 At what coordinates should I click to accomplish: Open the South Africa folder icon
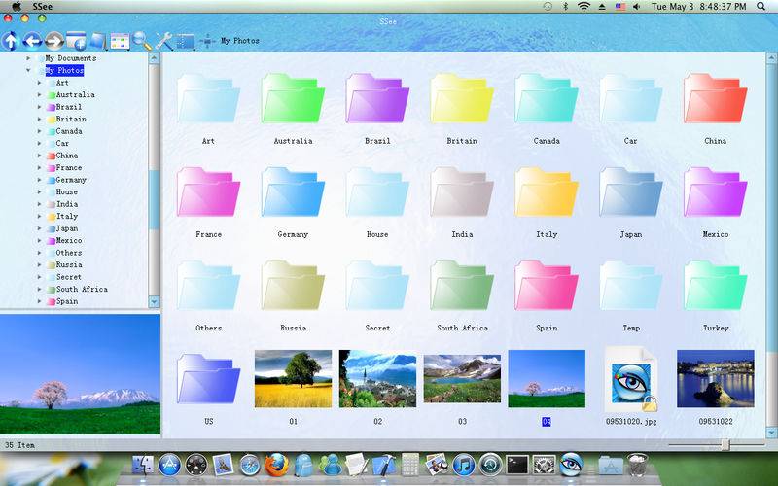point(462,286)
